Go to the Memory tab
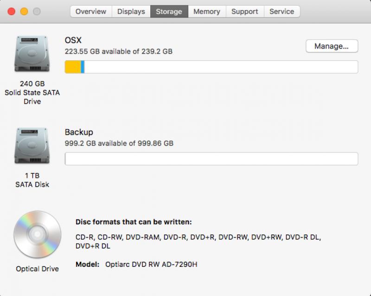 tap(207, 11)
